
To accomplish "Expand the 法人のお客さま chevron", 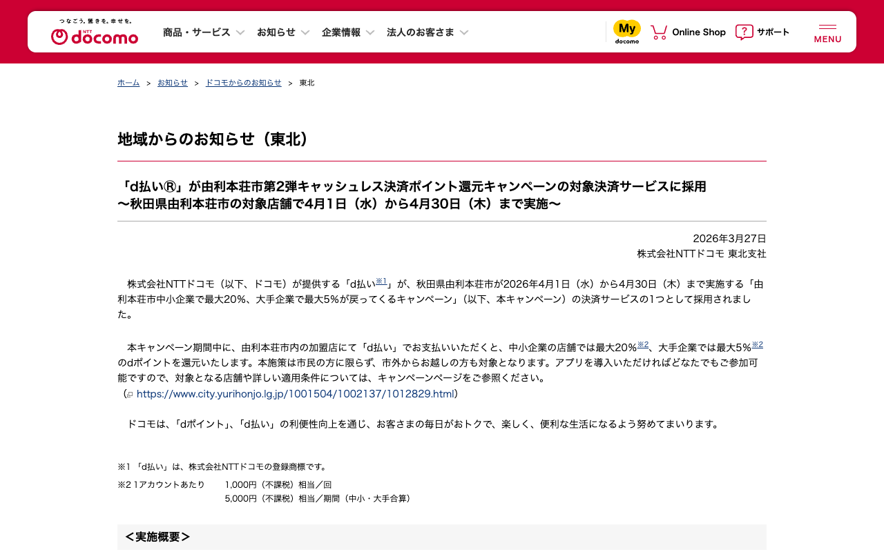I will tap(464, 32).
